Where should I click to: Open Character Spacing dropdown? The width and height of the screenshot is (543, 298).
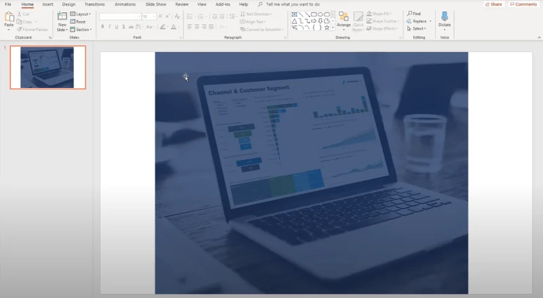(139, 26)
